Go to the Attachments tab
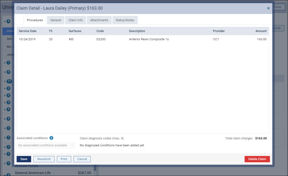 [x=99, y=20]
